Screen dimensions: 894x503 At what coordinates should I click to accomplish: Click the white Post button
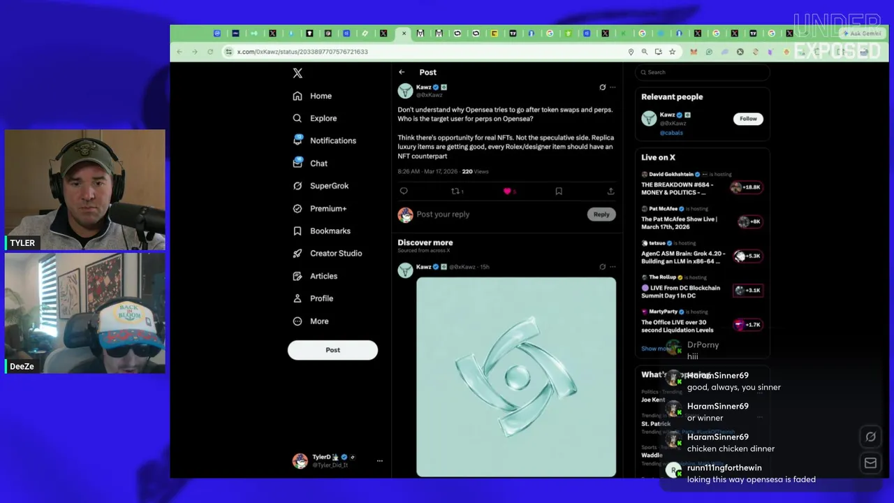332,350
